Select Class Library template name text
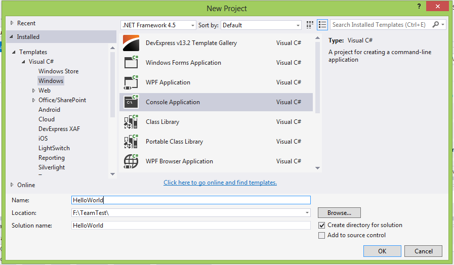This screenshot has width=454, height=265. (x=162, y=122)
